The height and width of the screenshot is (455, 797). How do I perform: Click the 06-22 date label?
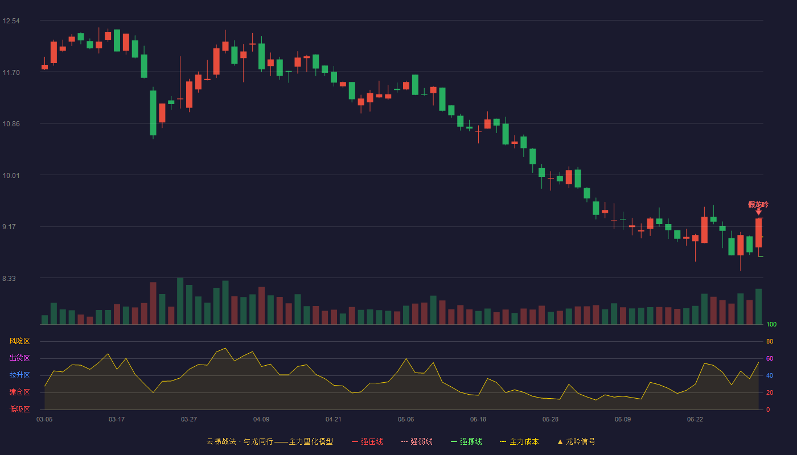tap(695, 419)
